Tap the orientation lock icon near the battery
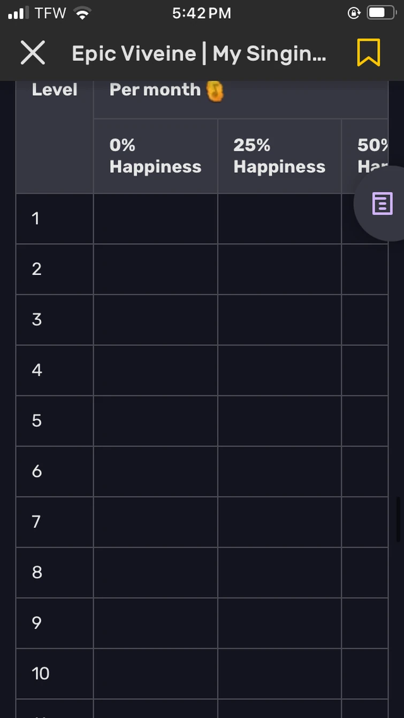404x718 pixels. 354,12
